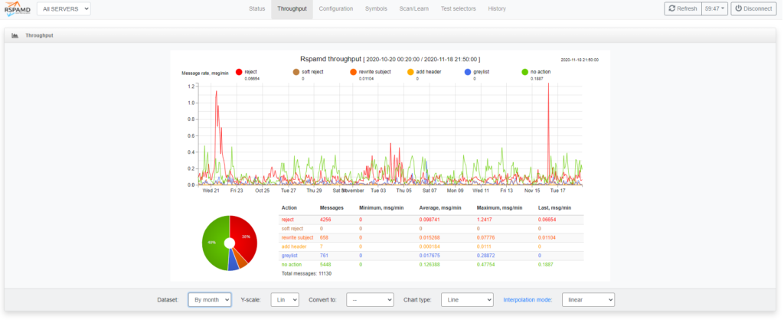Image resolution: width=784 pixels, height=323 pixels.
Task: Click the Last, msg/min column header
Action: [554, 207]
